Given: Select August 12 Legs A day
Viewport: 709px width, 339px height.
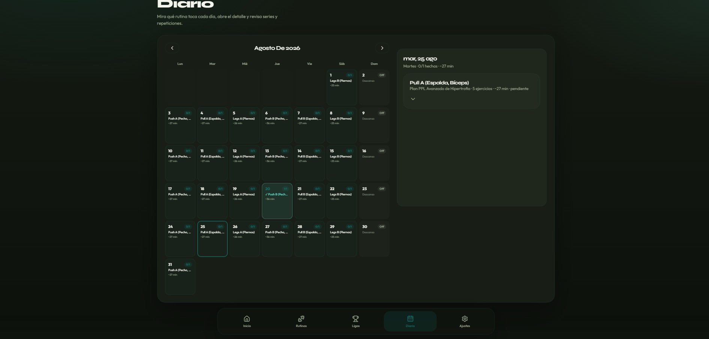Looking at the screenshot, I should coord(245,163).
